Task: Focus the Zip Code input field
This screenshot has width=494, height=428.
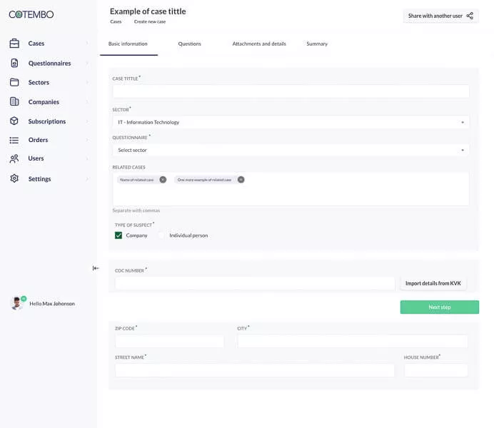Action: click(x=169, y=341)
